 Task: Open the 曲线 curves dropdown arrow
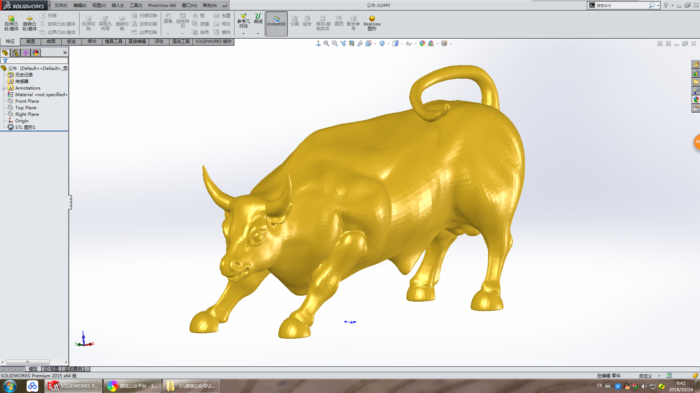[258, 34]
